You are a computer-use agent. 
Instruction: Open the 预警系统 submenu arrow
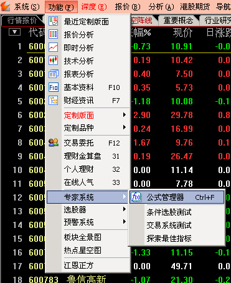point(125,222)
